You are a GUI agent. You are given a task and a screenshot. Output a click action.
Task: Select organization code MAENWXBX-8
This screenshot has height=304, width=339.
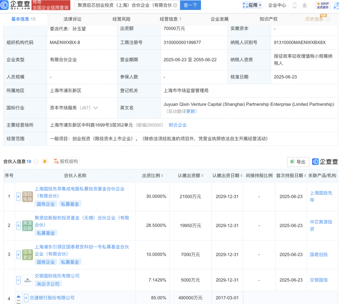65,43
